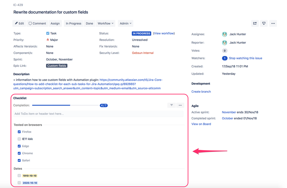Click the votes count badge
Viewport: 287px width, 188px height.
click(225, 51)
